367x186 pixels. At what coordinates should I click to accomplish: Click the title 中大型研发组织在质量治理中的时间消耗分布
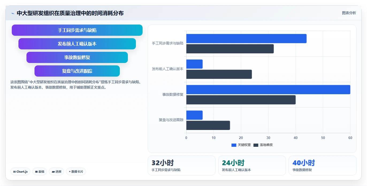70,13
